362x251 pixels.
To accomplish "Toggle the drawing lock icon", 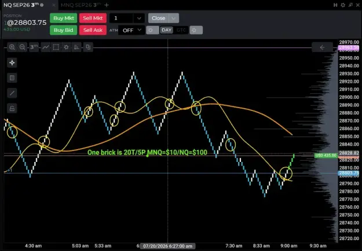I will 12,108.
